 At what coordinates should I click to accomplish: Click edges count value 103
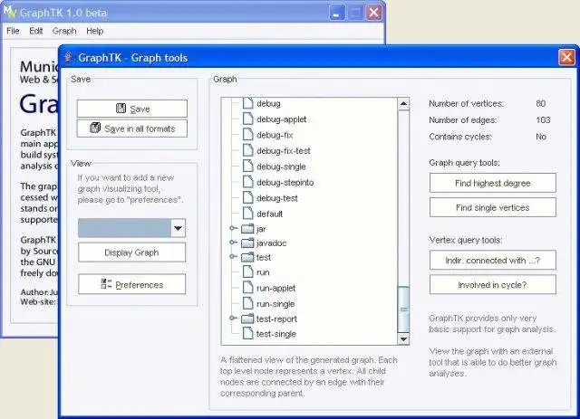pyautogui.click(x=543, y=119)
